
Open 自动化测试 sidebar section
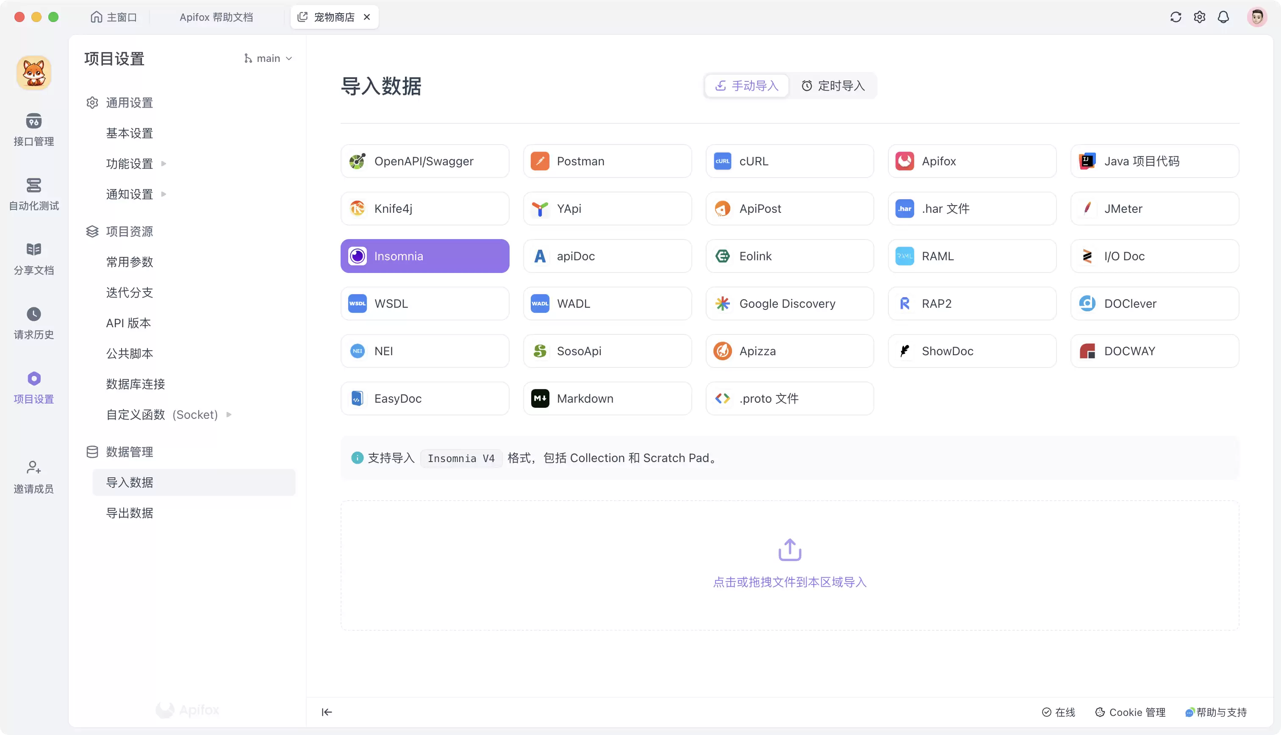click(33, 195)
